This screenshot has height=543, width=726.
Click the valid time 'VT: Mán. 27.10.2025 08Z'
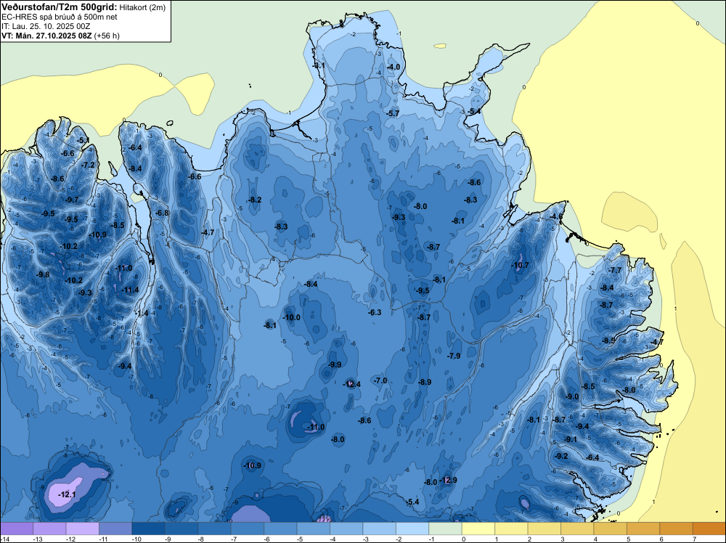tap(46, 36)
